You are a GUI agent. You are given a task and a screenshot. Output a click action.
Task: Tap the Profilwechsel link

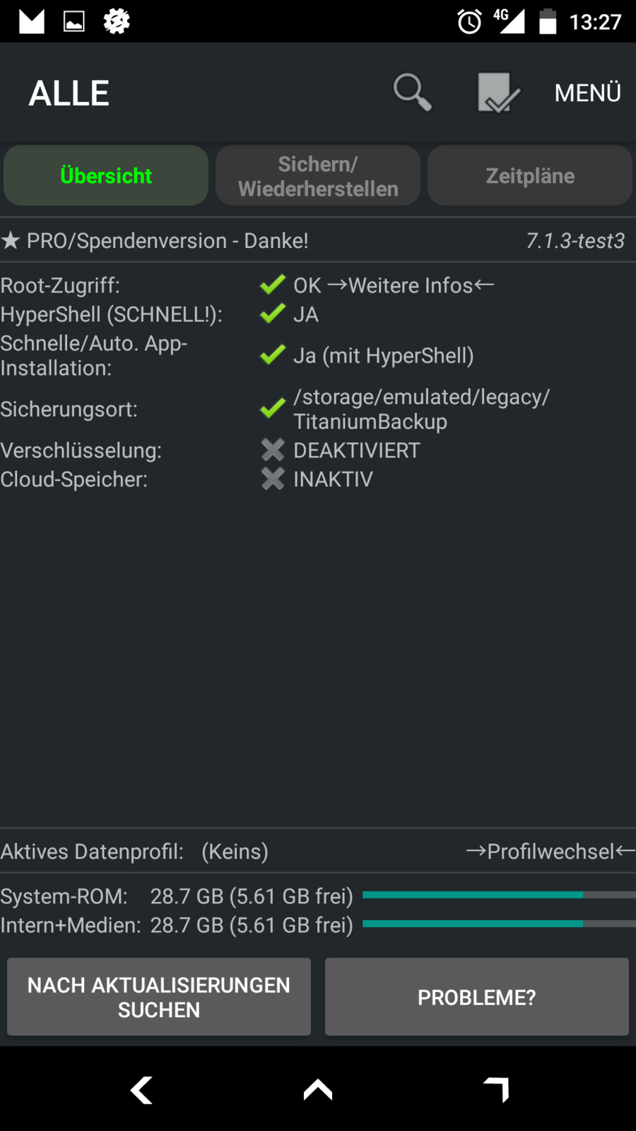pos(550,851)
